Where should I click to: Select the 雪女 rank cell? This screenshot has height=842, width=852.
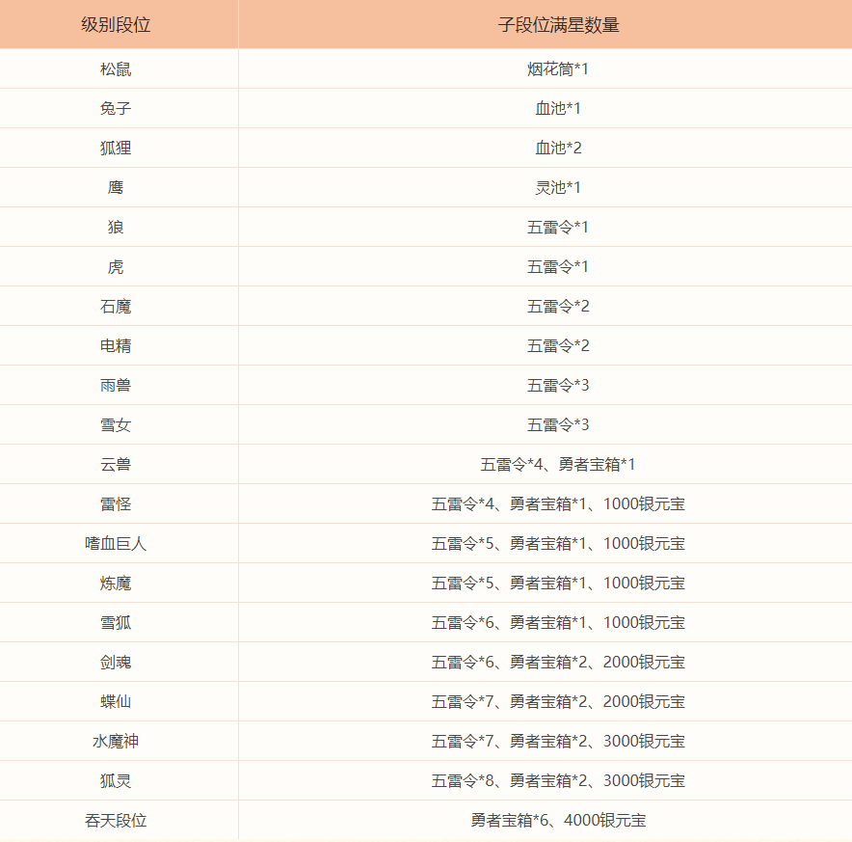click(116, 425)
